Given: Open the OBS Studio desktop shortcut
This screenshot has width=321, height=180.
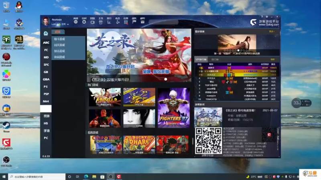Looking at the screenshot, I should (6, 161).
